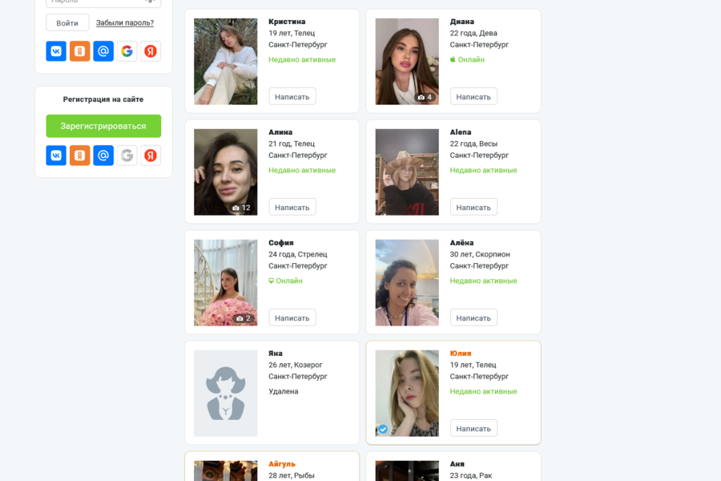This screenshot has height=481, width=721.
Task: Open Алина's profile photo
Action: coord(226,172)
